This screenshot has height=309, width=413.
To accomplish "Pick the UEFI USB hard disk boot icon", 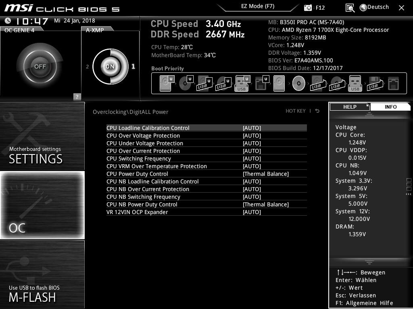I will click(x=204, y=83).
